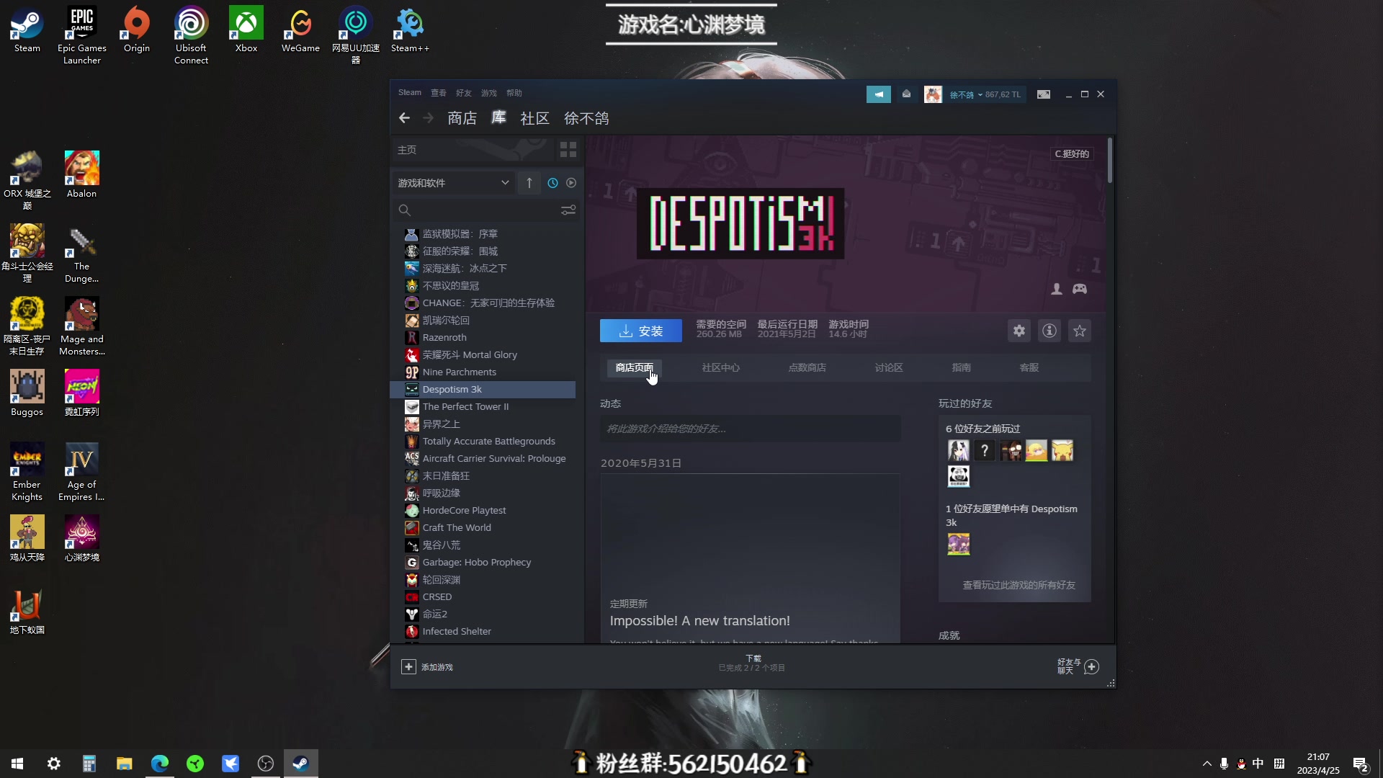Select Craft The World in list
Screen dimensions: 1383x778
(x=483, y=527)
